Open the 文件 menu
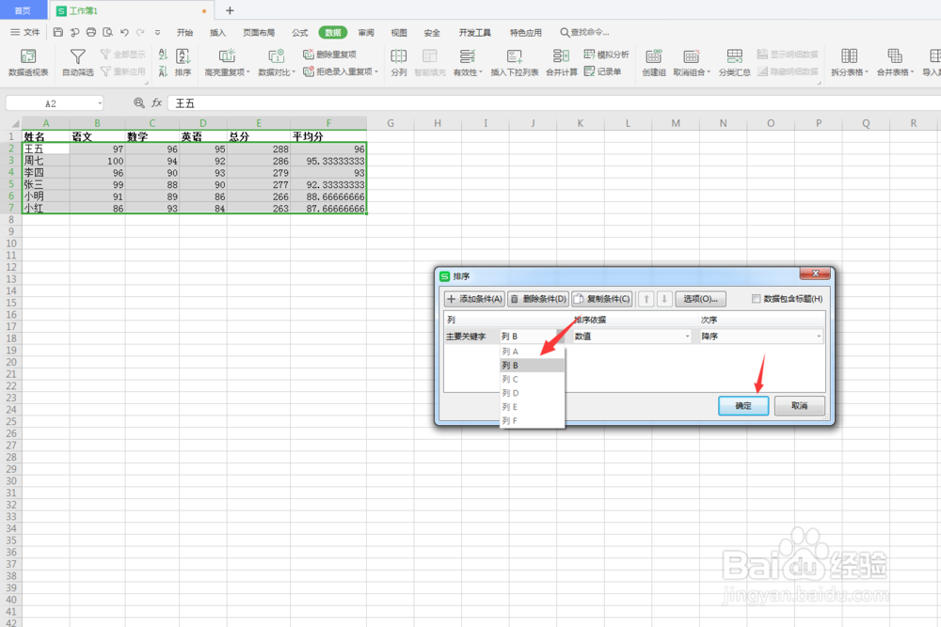Viewport: 941px width, 627px height. click(x=25, y=32)
